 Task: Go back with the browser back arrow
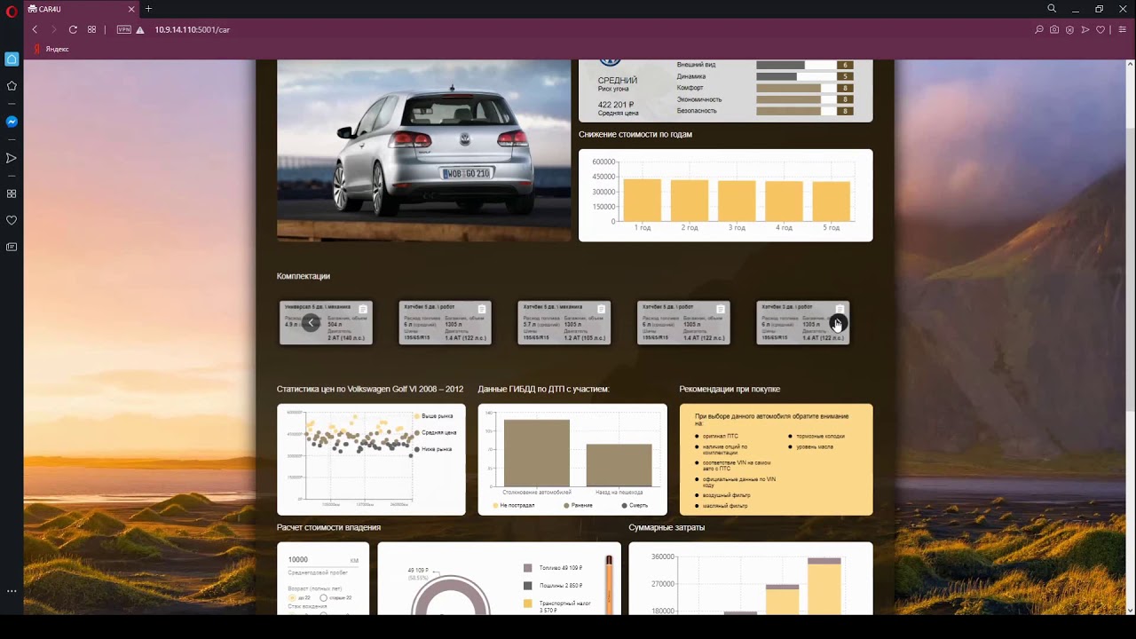click(35, 29)
